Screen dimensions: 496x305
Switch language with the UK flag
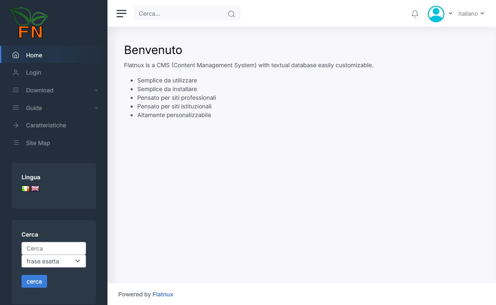[35, 188]
